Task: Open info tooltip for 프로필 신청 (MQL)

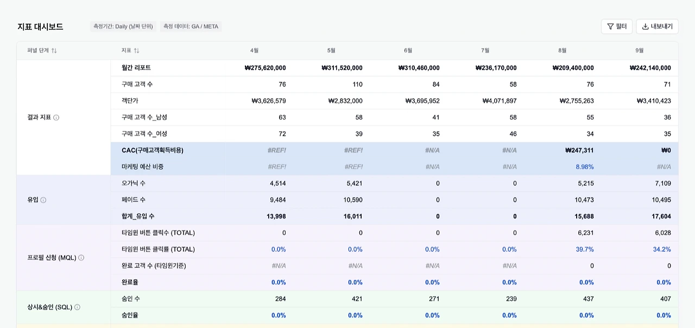Action: pos(81,258)
